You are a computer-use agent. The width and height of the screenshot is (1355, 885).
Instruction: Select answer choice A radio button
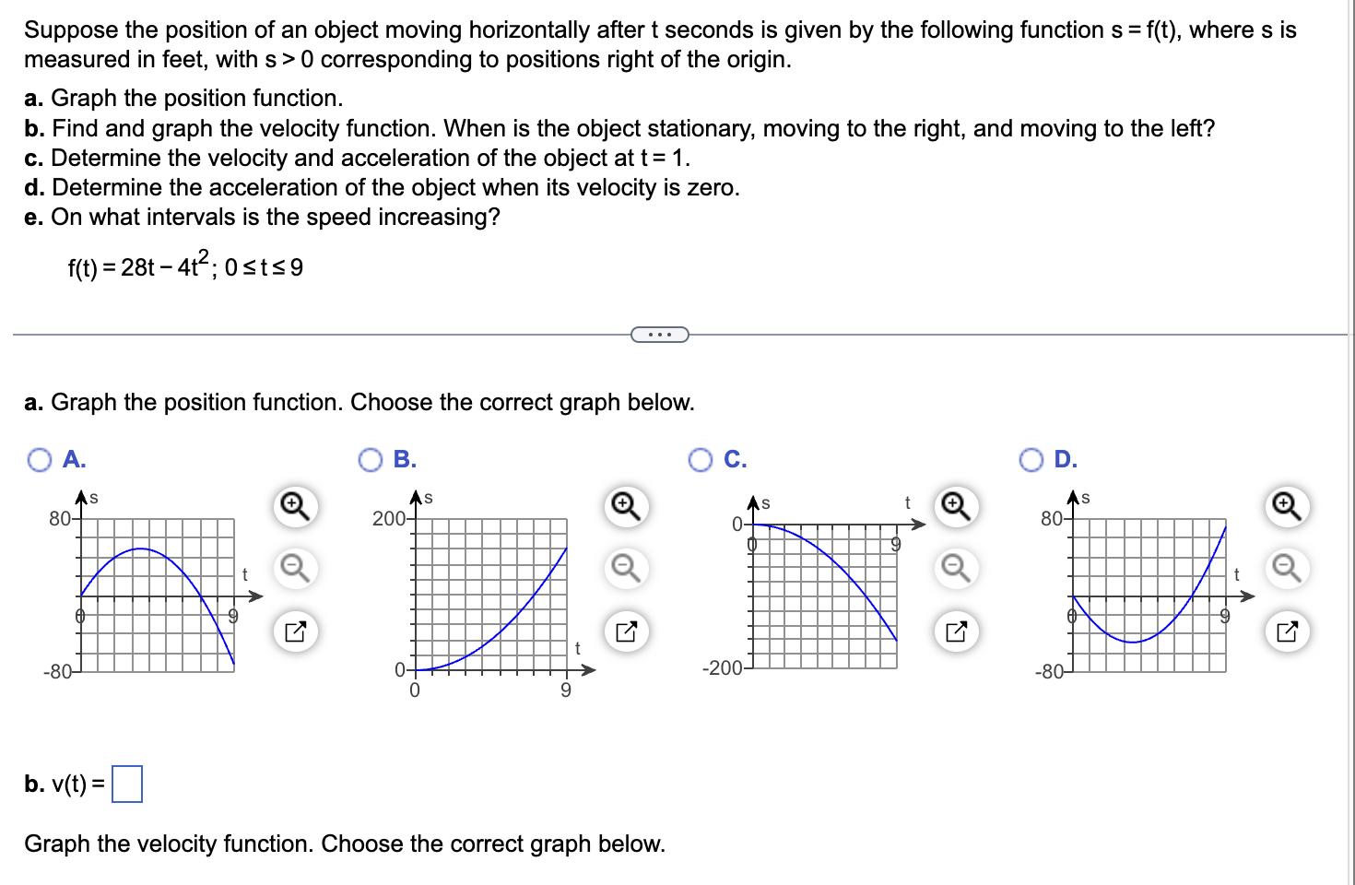pos(39,459)
